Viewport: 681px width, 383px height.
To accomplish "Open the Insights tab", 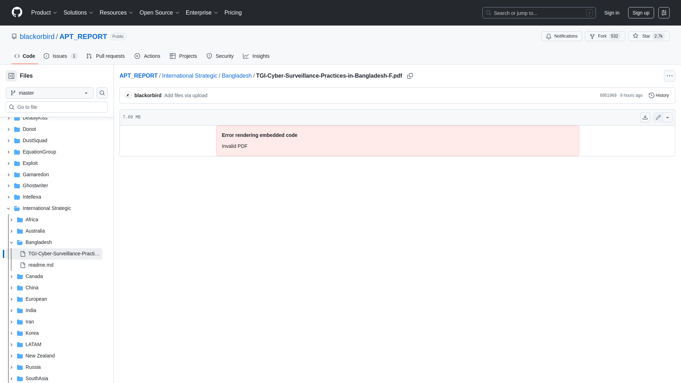I will 256,56.
